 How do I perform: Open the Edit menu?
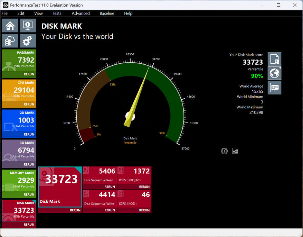point(21,13)
